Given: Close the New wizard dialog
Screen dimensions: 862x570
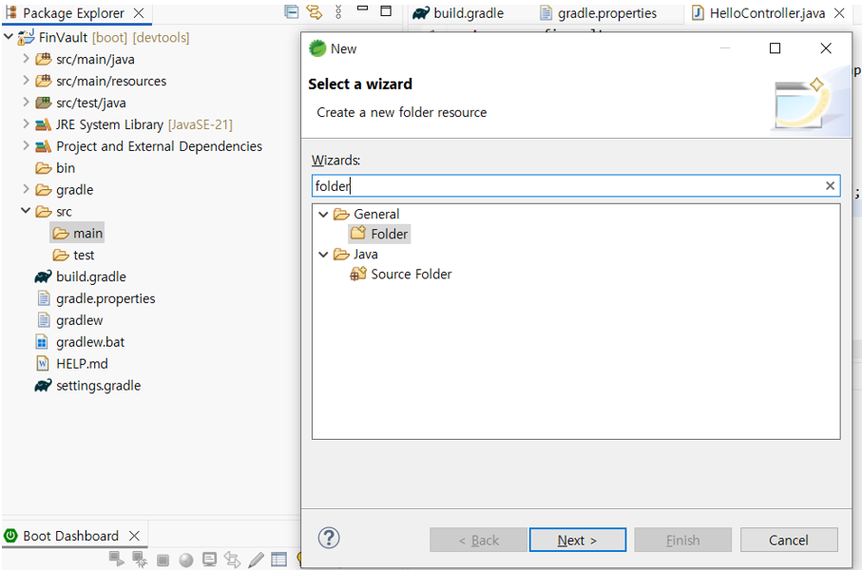Looking at the screenshot, I should [826, 48].
